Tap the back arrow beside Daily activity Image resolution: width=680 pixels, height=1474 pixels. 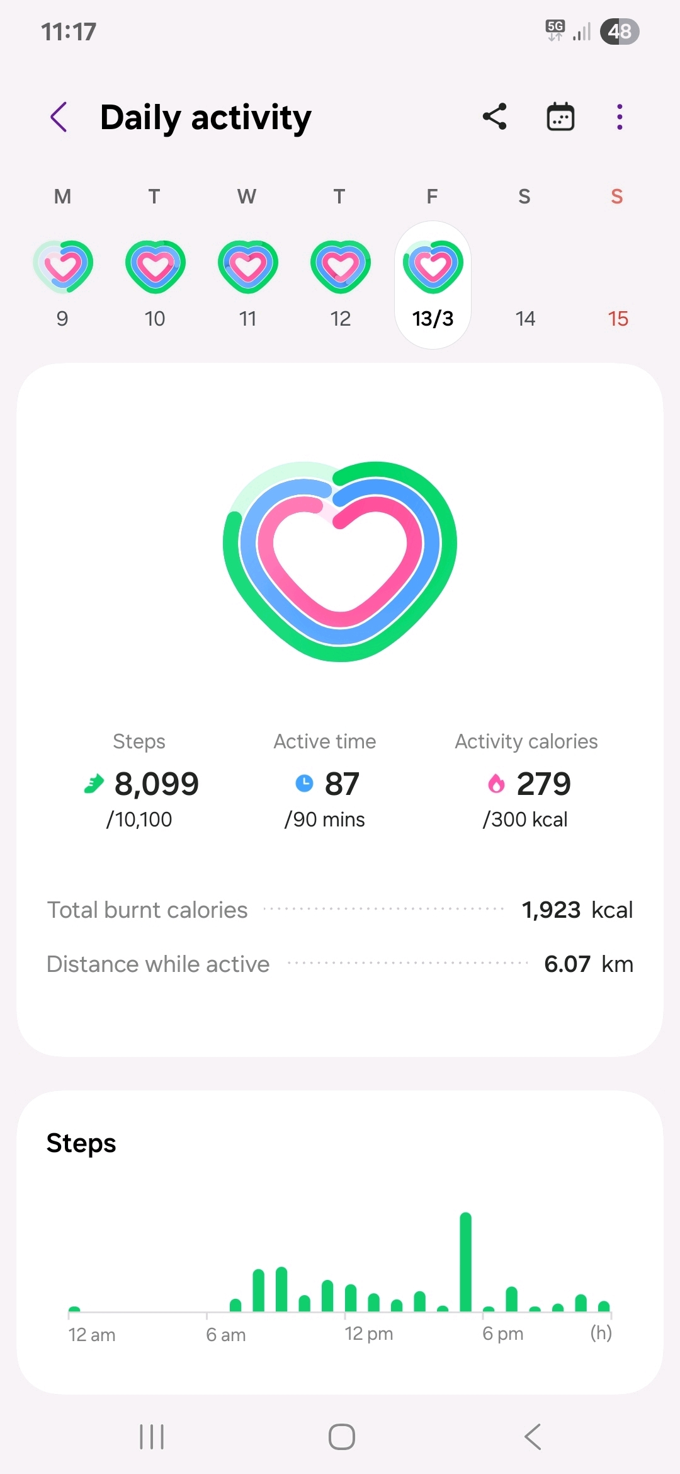coord(59,117)
